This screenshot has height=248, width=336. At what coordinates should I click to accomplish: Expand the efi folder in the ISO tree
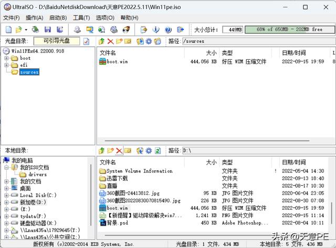pyautogui.click(x=6, y=65)
